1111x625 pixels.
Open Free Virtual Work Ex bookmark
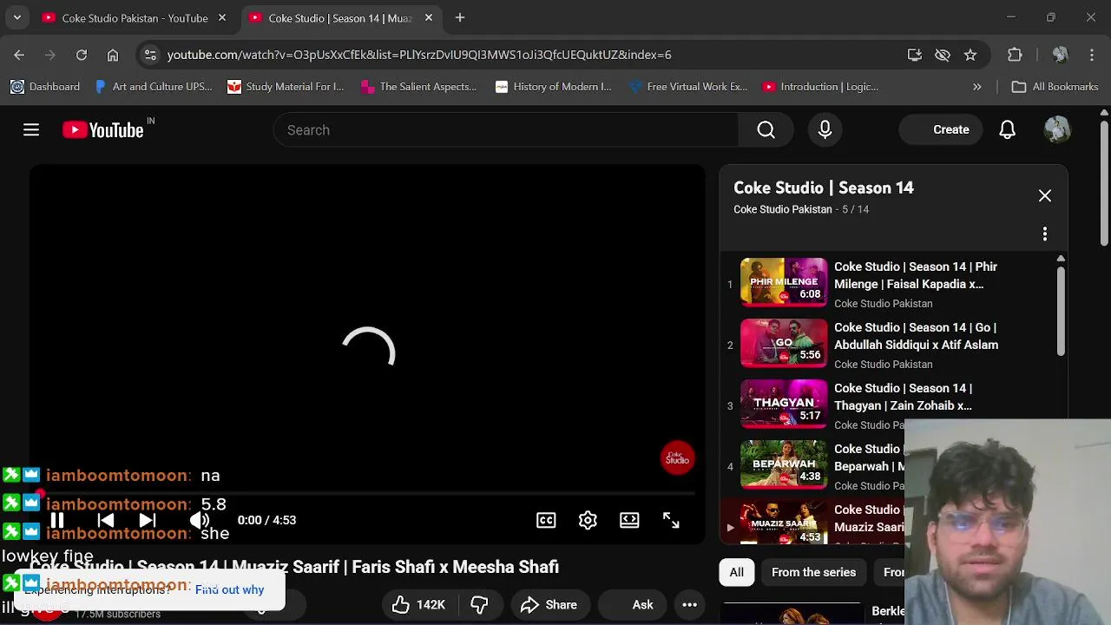(688, 87)
